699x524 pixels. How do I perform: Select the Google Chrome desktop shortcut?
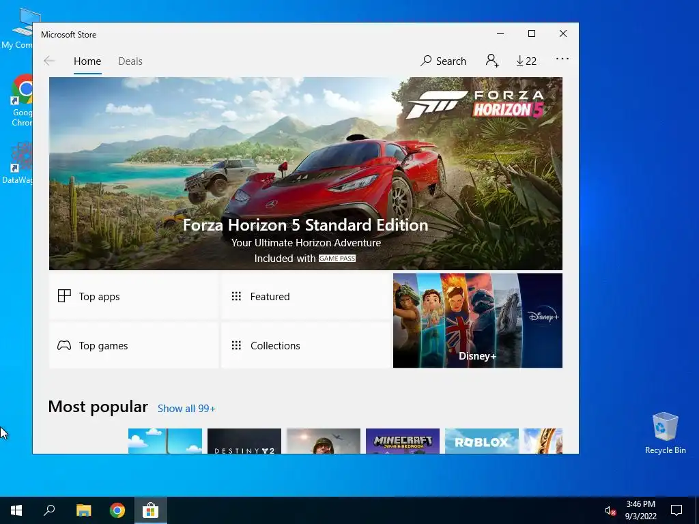pos(21,101)
